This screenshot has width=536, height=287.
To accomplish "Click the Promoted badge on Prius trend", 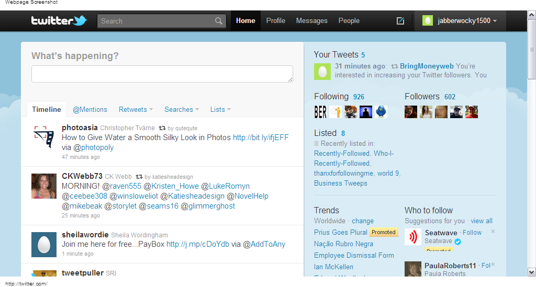I will tap(384, 233).
